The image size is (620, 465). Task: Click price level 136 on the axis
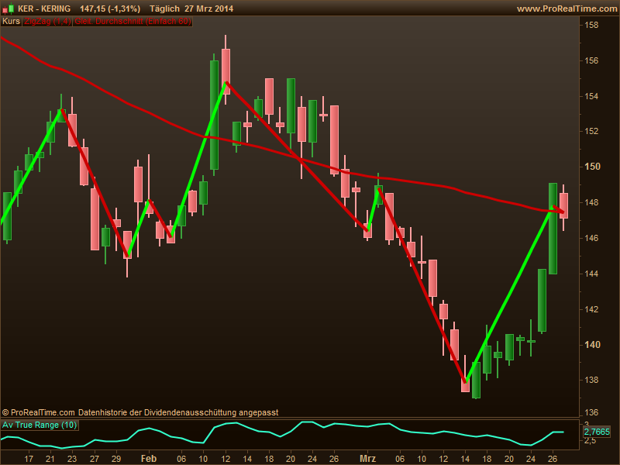tap(591, 412)
